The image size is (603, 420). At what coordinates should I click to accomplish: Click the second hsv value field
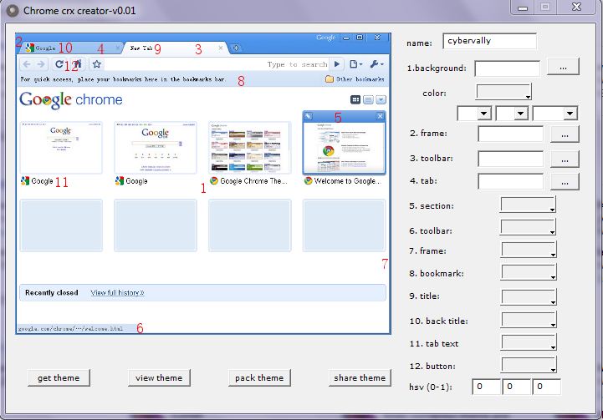[516, 387]
